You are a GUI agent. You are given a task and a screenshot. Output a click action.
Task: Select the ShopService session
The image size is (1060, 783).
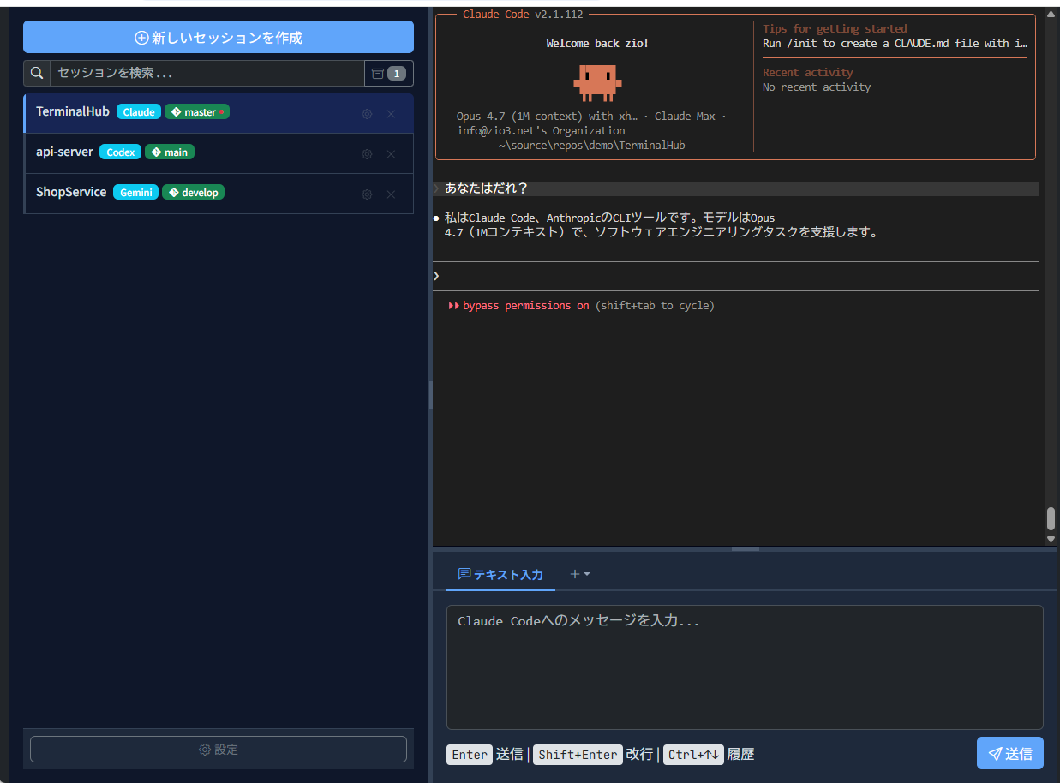click(71, 193)
